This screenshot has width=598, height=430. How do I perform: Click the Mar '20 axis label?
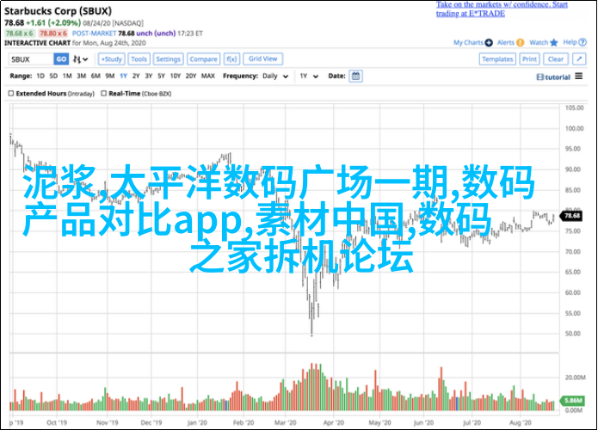[286, 422]
